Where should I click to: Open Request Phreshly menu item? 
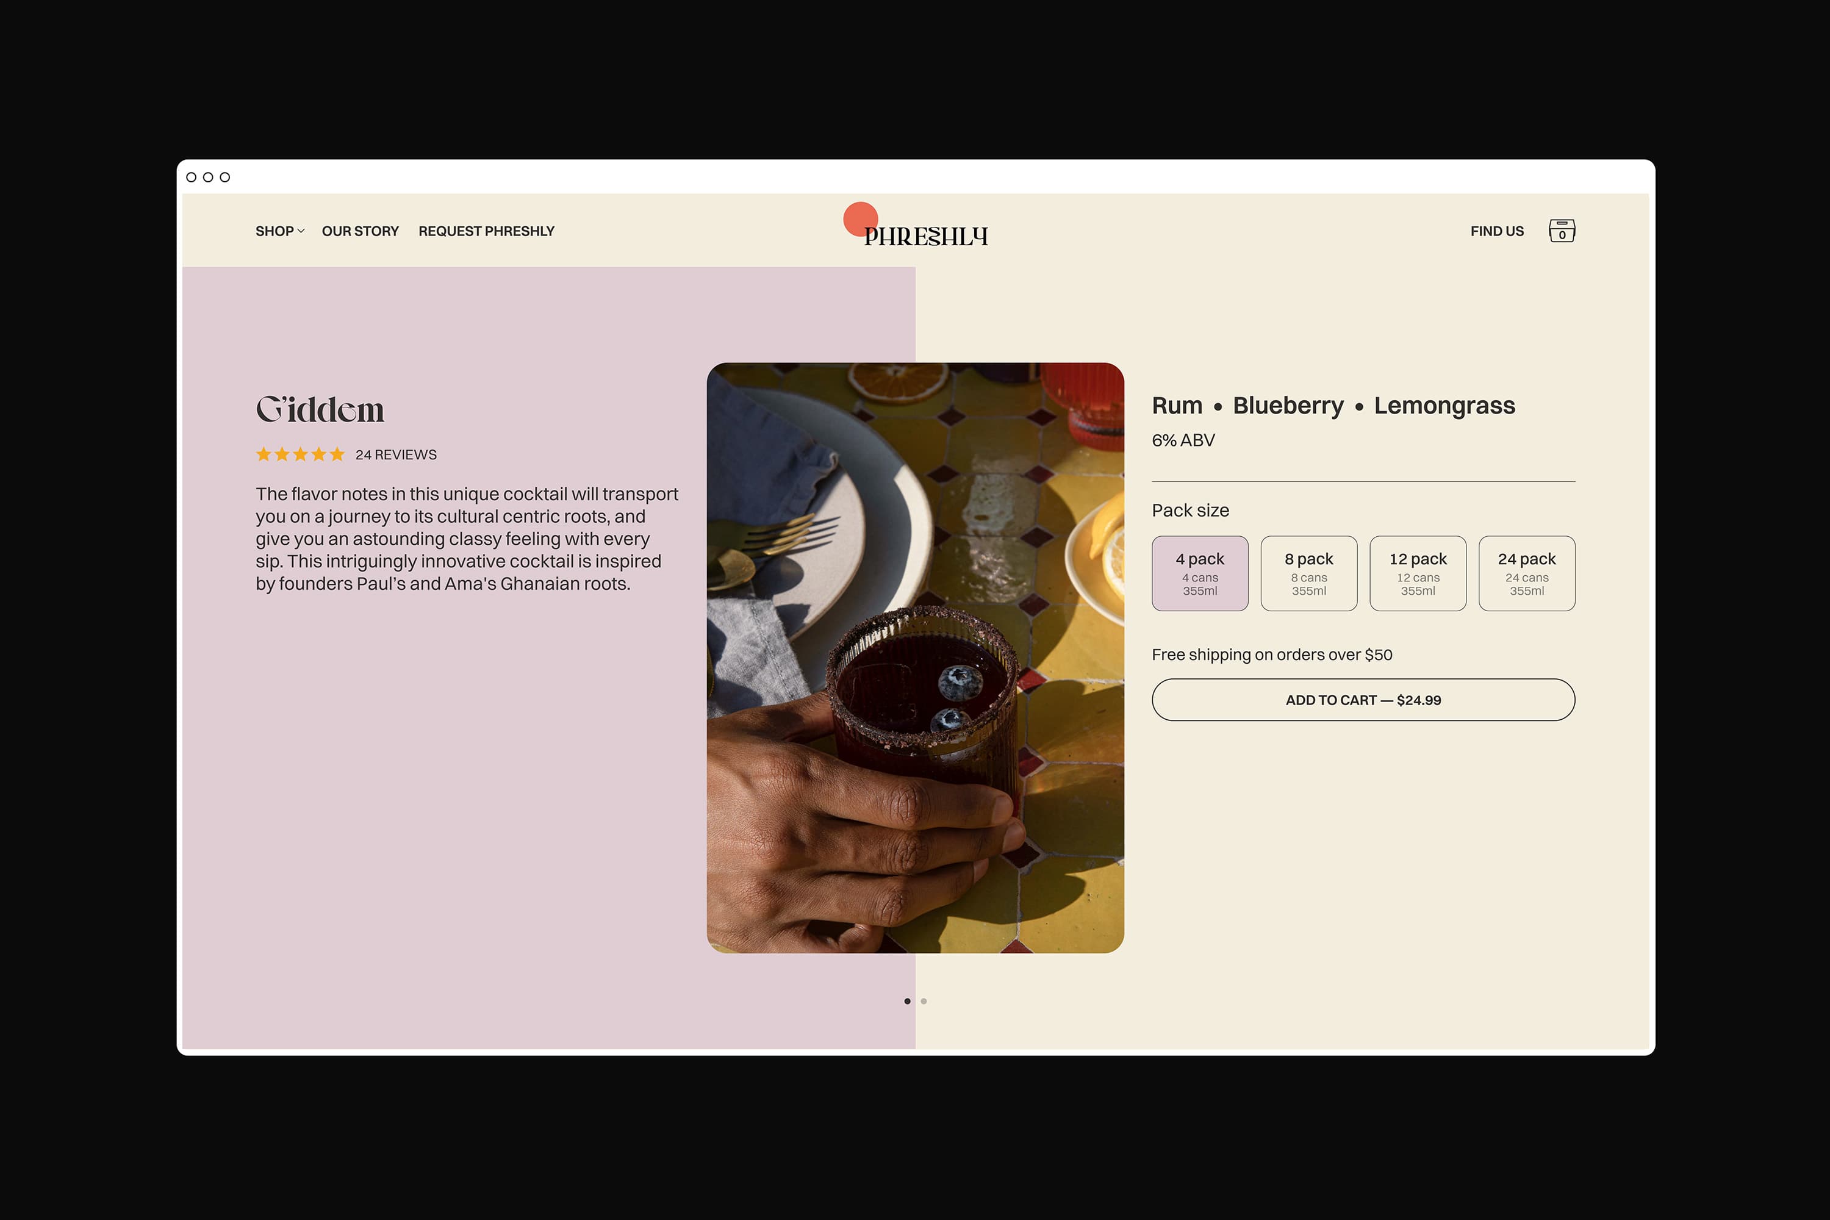pyautogui.click(x=486, y=231)
